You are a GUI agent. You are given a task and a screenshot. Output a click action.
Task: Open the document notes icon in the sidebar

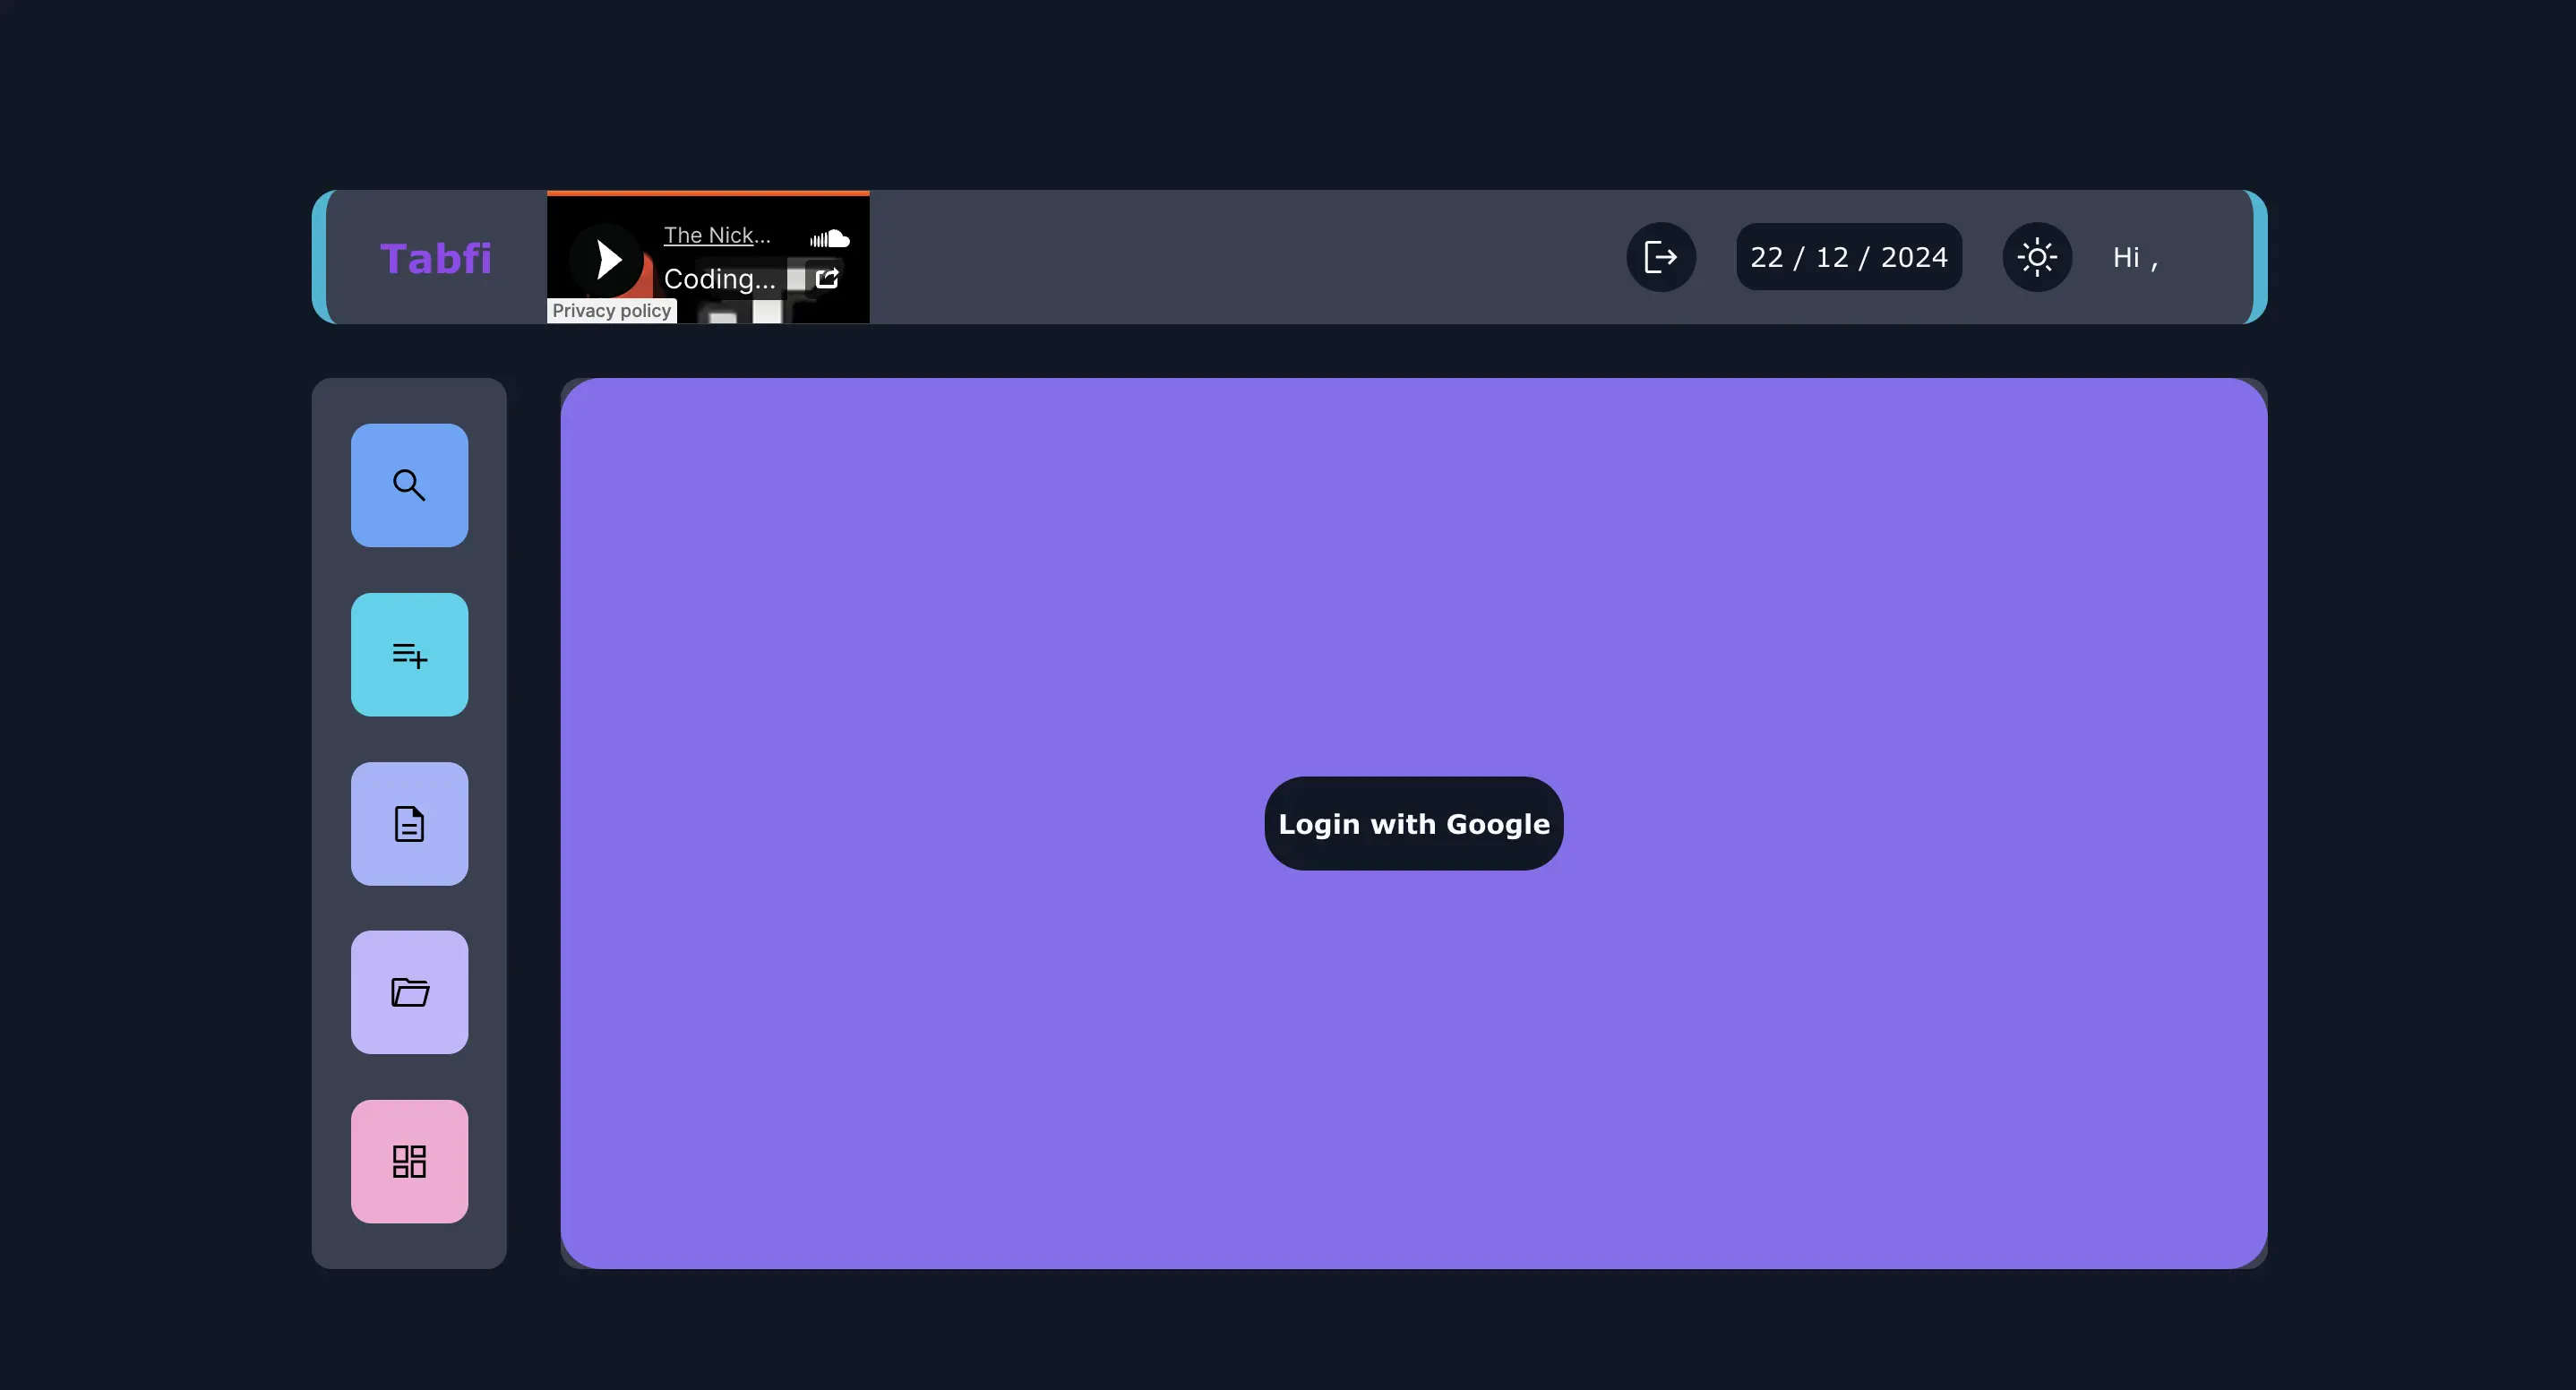tap(409, 824)
